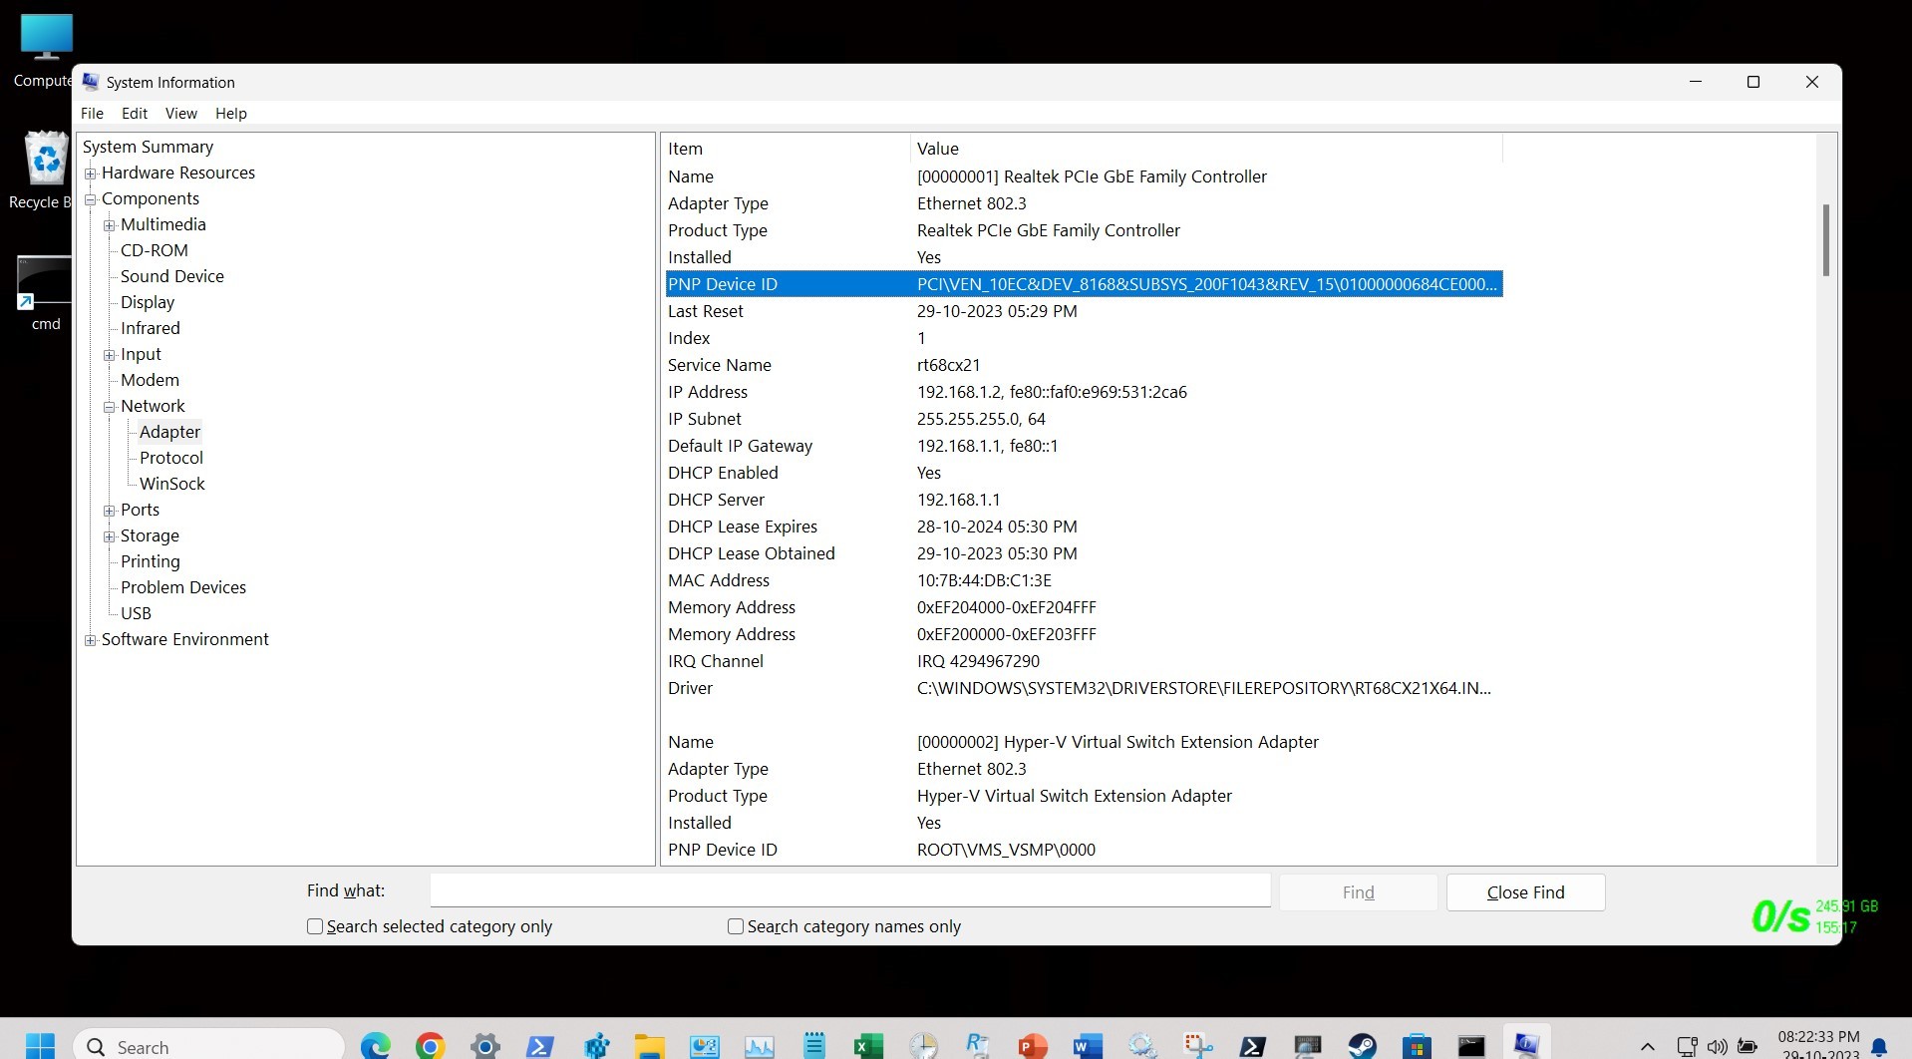Expand the Hardware Resources tree node
The height and width of the screenshot is (1059, 1912).
(91, 174)
